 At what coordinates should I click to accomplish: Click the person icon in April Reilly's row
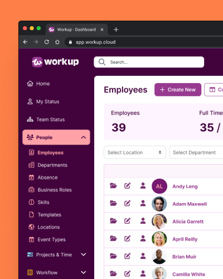coord(143,238)
